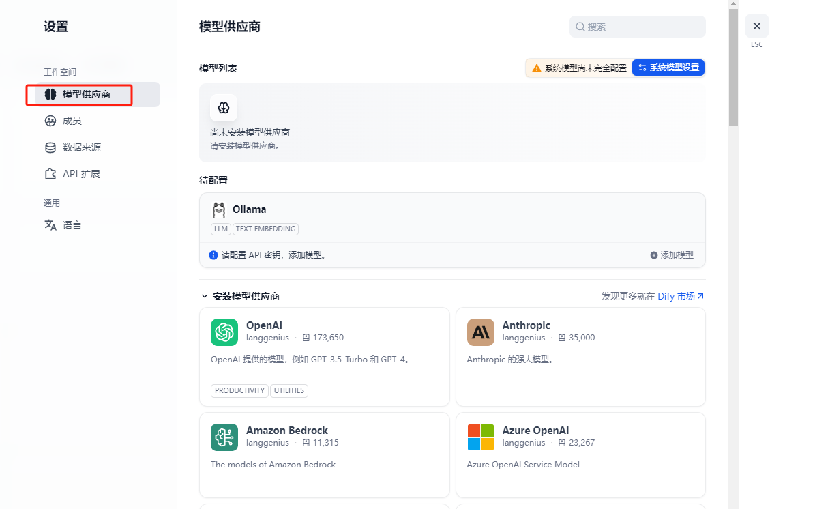Click the 请配置 API 密钥 hint text
Viewport: 815px width, 509px height.
pyautogui.click(x=273, y=255)
